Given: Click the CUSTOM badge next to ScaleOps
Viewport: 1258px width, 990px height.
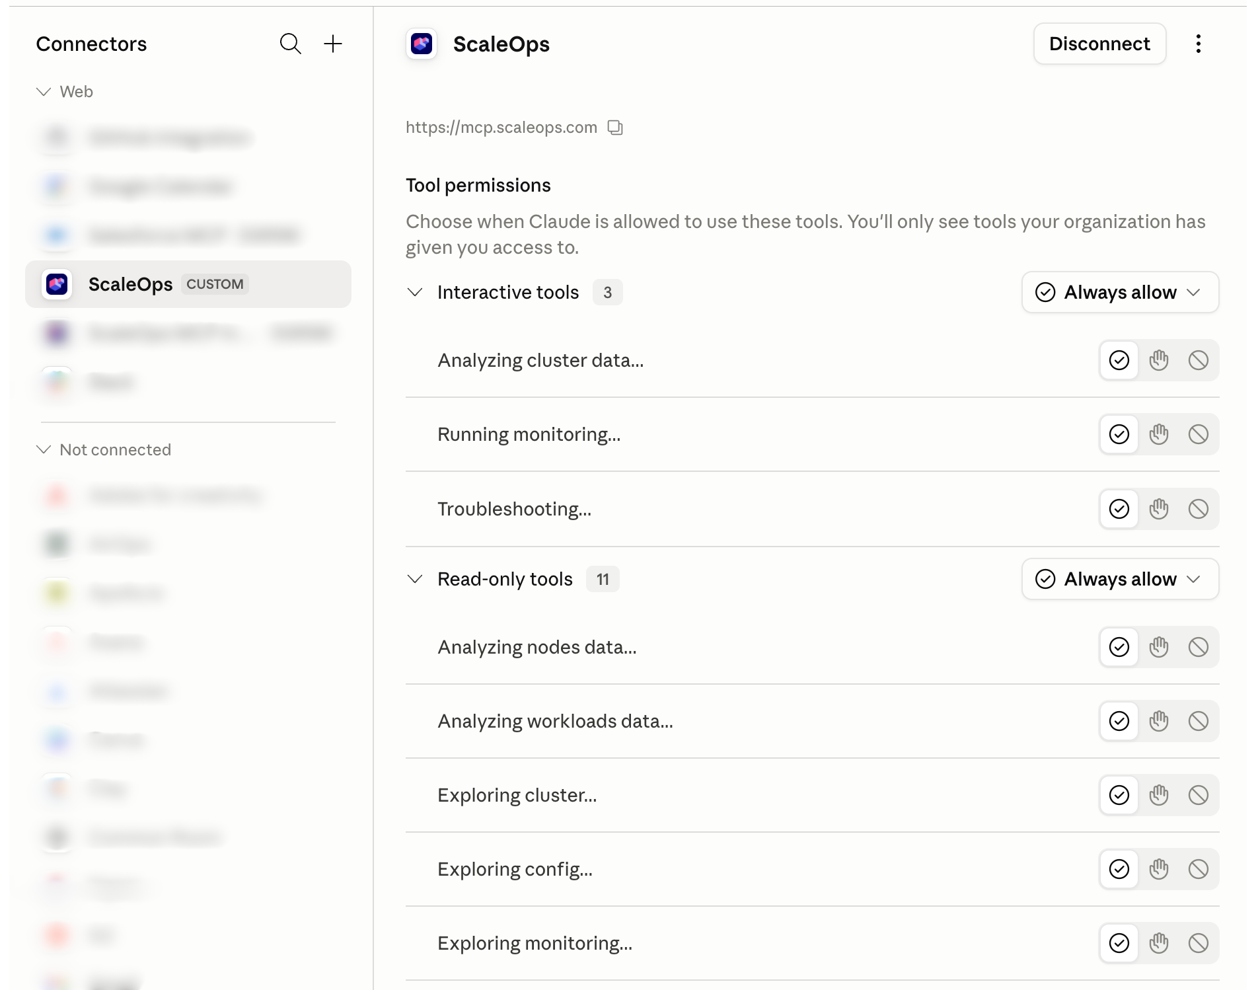Looking at the screenshot, I should (215, 284).
